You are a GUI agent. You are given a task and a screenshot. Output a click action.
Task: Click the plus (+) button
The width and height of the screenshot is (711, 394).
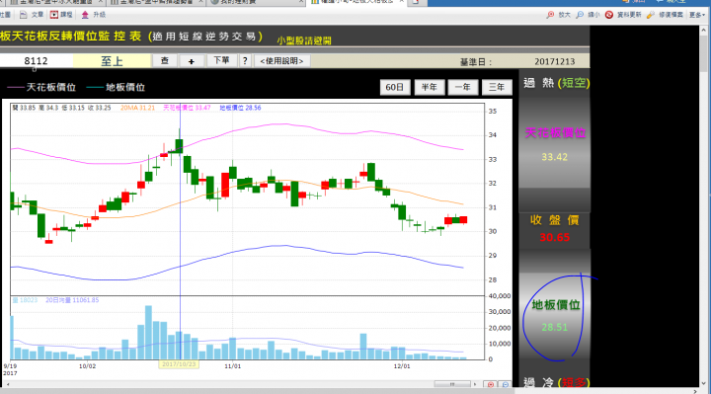pos(191,61)
